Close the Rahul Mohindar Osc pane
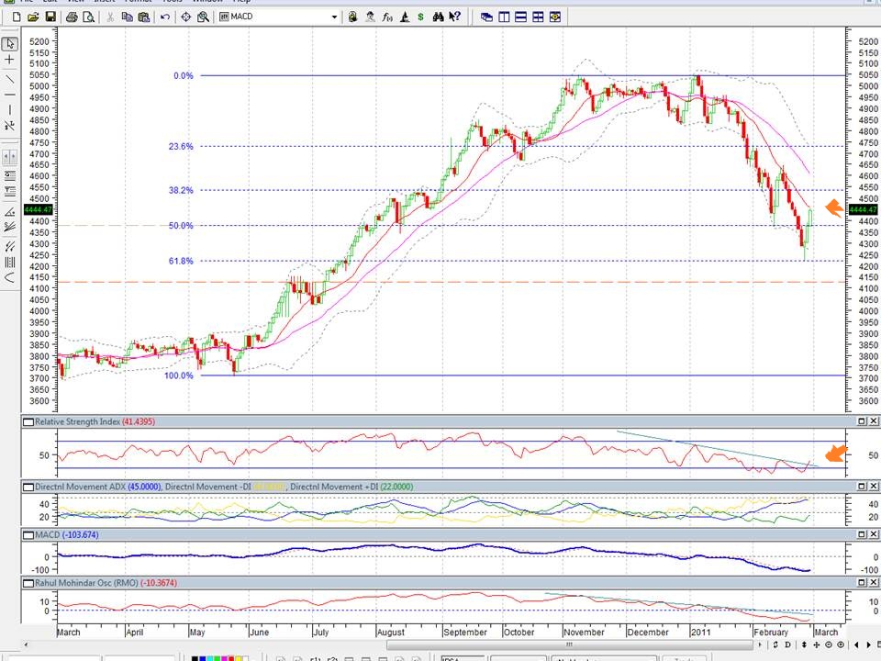This screenshot has height=661, width=881. point(873,583)
